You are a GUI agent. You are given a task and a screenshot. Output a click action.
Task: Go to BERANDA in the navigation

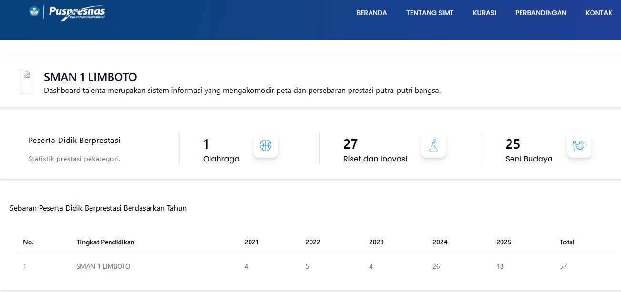[x=371, y=13]
